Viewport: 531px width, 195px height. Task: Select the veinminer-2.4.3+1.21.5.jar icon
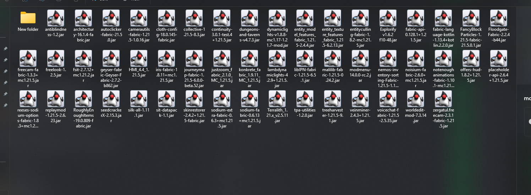click(x=360, y=99)
